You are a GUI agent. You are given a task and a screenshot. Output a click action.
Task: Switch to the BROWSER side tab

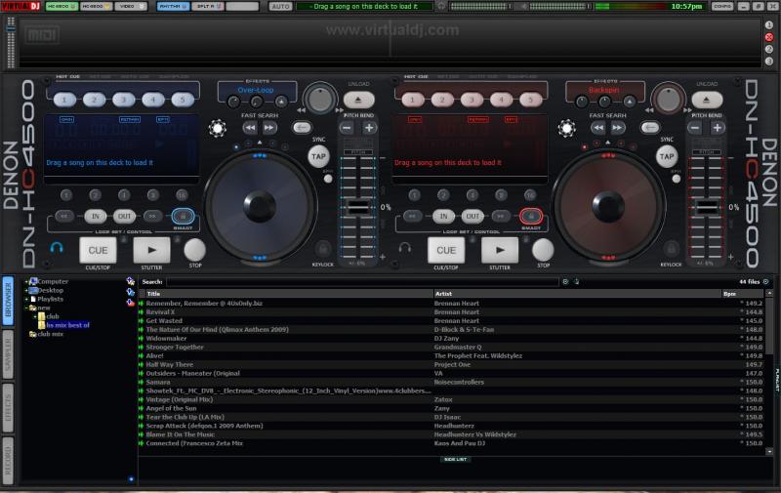coord(8,301)
